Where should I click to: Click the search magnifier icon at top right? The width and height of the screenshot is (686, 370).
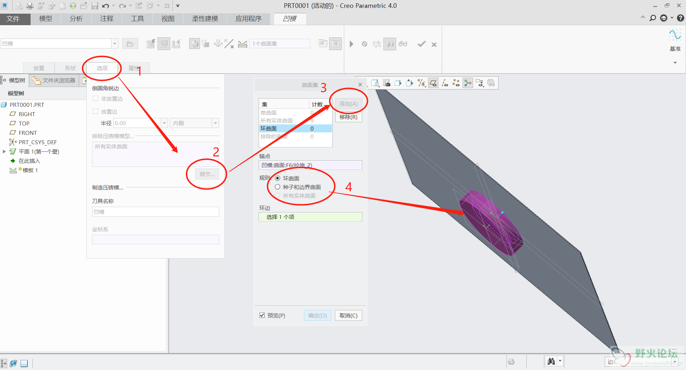point(653,18)
